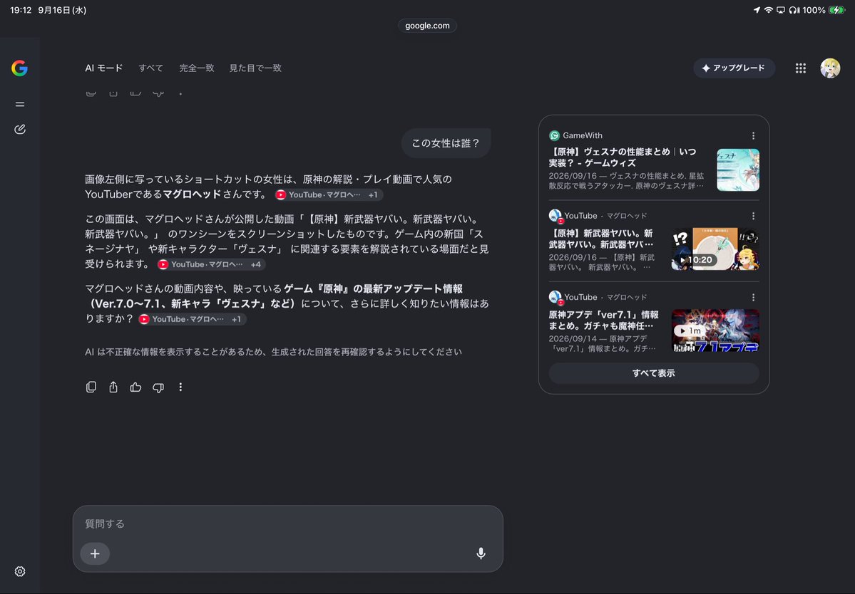This screenshot has height=594, width=855.
Task: Copy the AI response text
Action: point(91,387)
